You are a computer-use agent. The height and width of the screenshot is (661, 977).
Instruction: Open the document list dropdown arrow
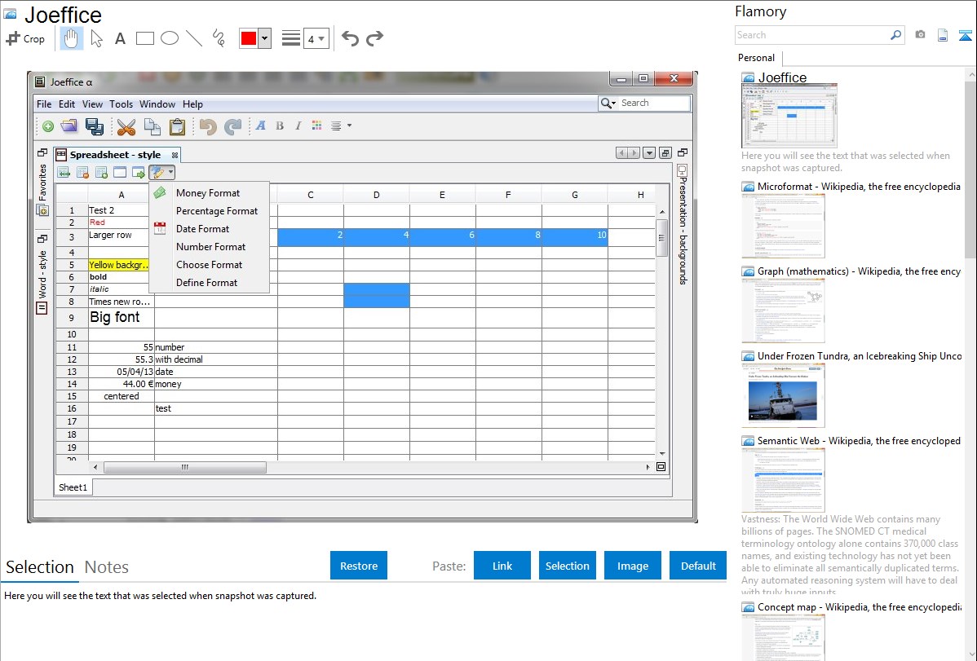649,153
